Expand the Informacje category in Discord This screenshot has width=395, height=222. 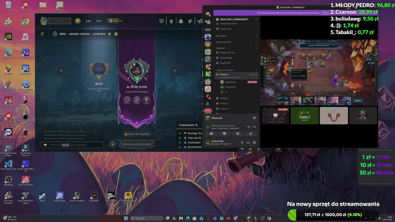click(x=222, y=36)
